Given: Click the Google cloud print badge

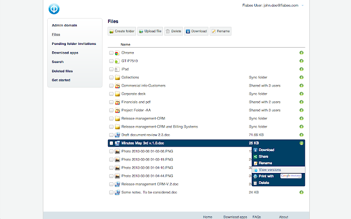Looking at the screenshot, I should 291,176.
